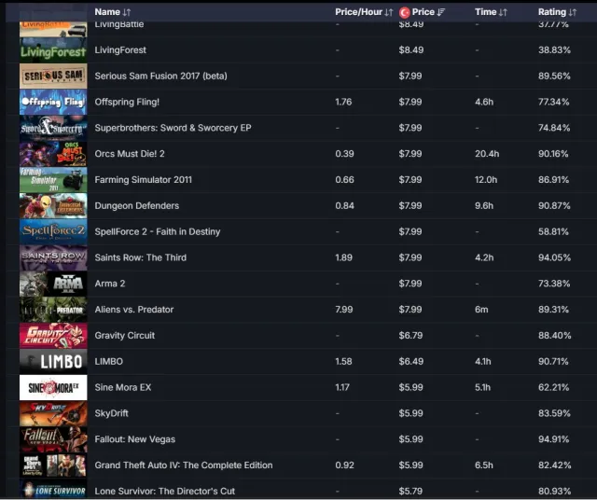
Task: Select the LIMBO game name
Action: click(x=108, y=361)
